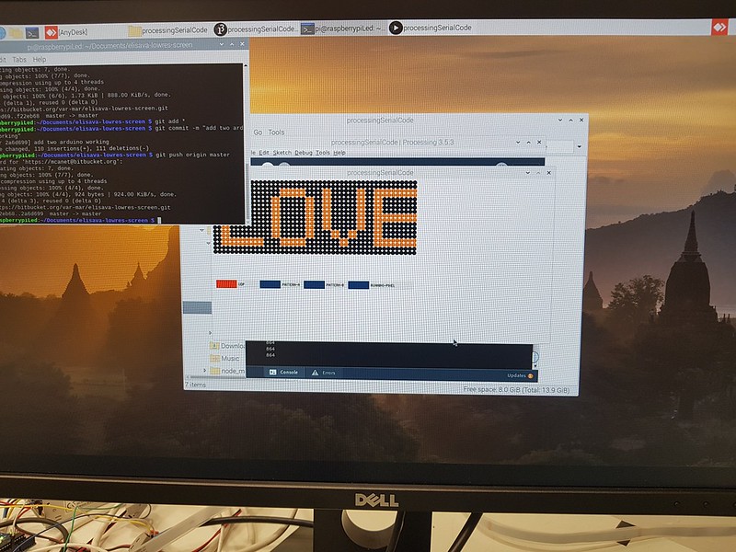Select the red DIF color swatch

click(x=227, y=283)
